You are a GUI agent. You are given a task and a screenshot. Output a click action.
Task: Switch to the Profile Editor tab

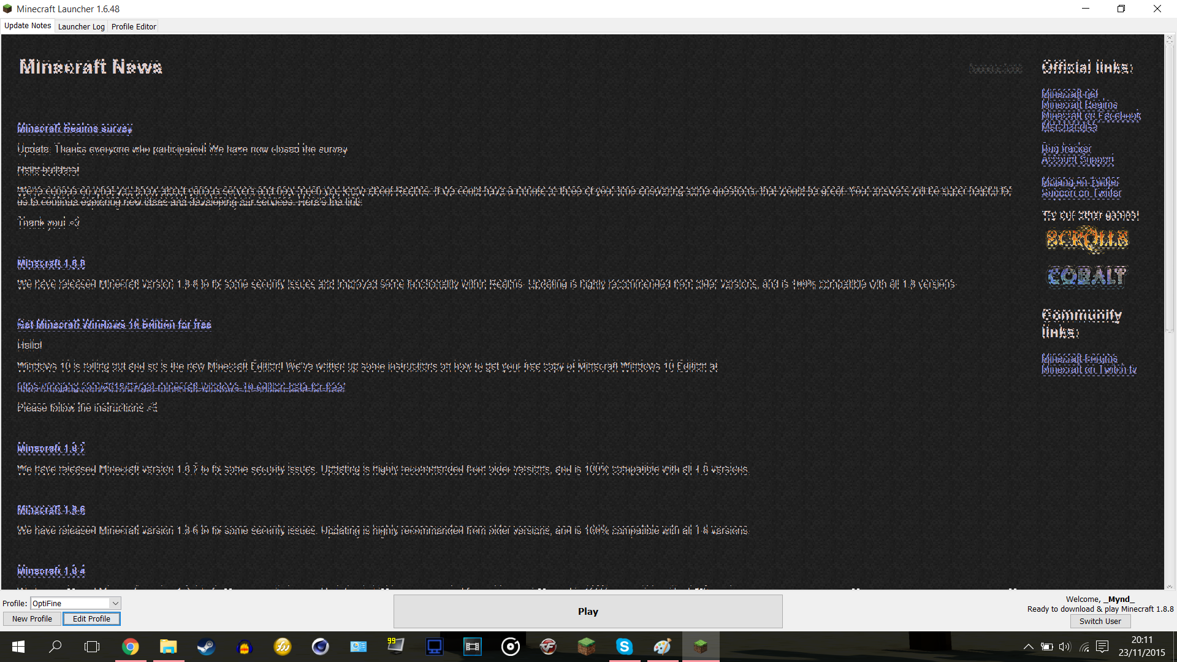(134, 26)
